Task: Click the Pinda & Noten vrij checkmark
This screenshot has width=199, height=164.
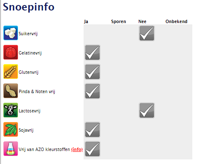Action: click(x=92, y=91)
